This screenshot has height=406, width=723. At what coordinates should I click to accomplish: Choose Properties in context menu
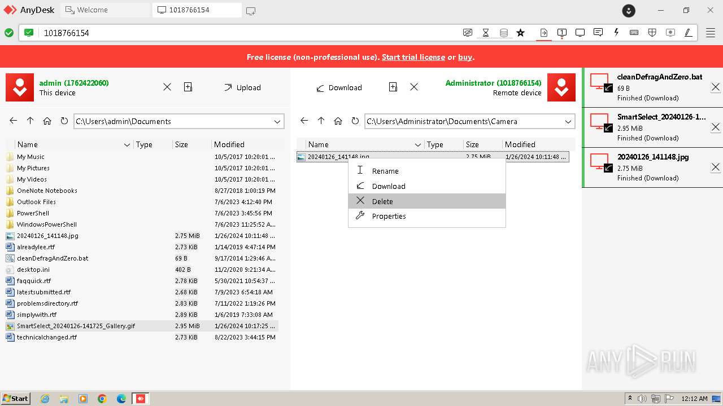(x=427, y=216)
